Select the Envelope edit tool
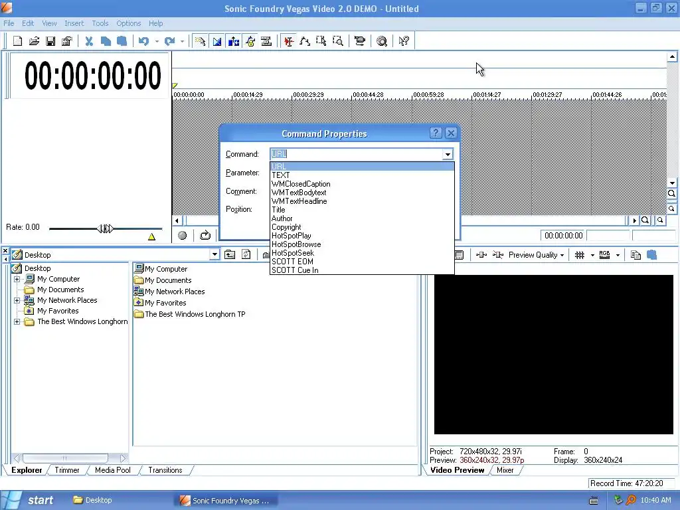The width and height of the screenshot is (680, 510). pyautogui.click(x=305, y=41)
